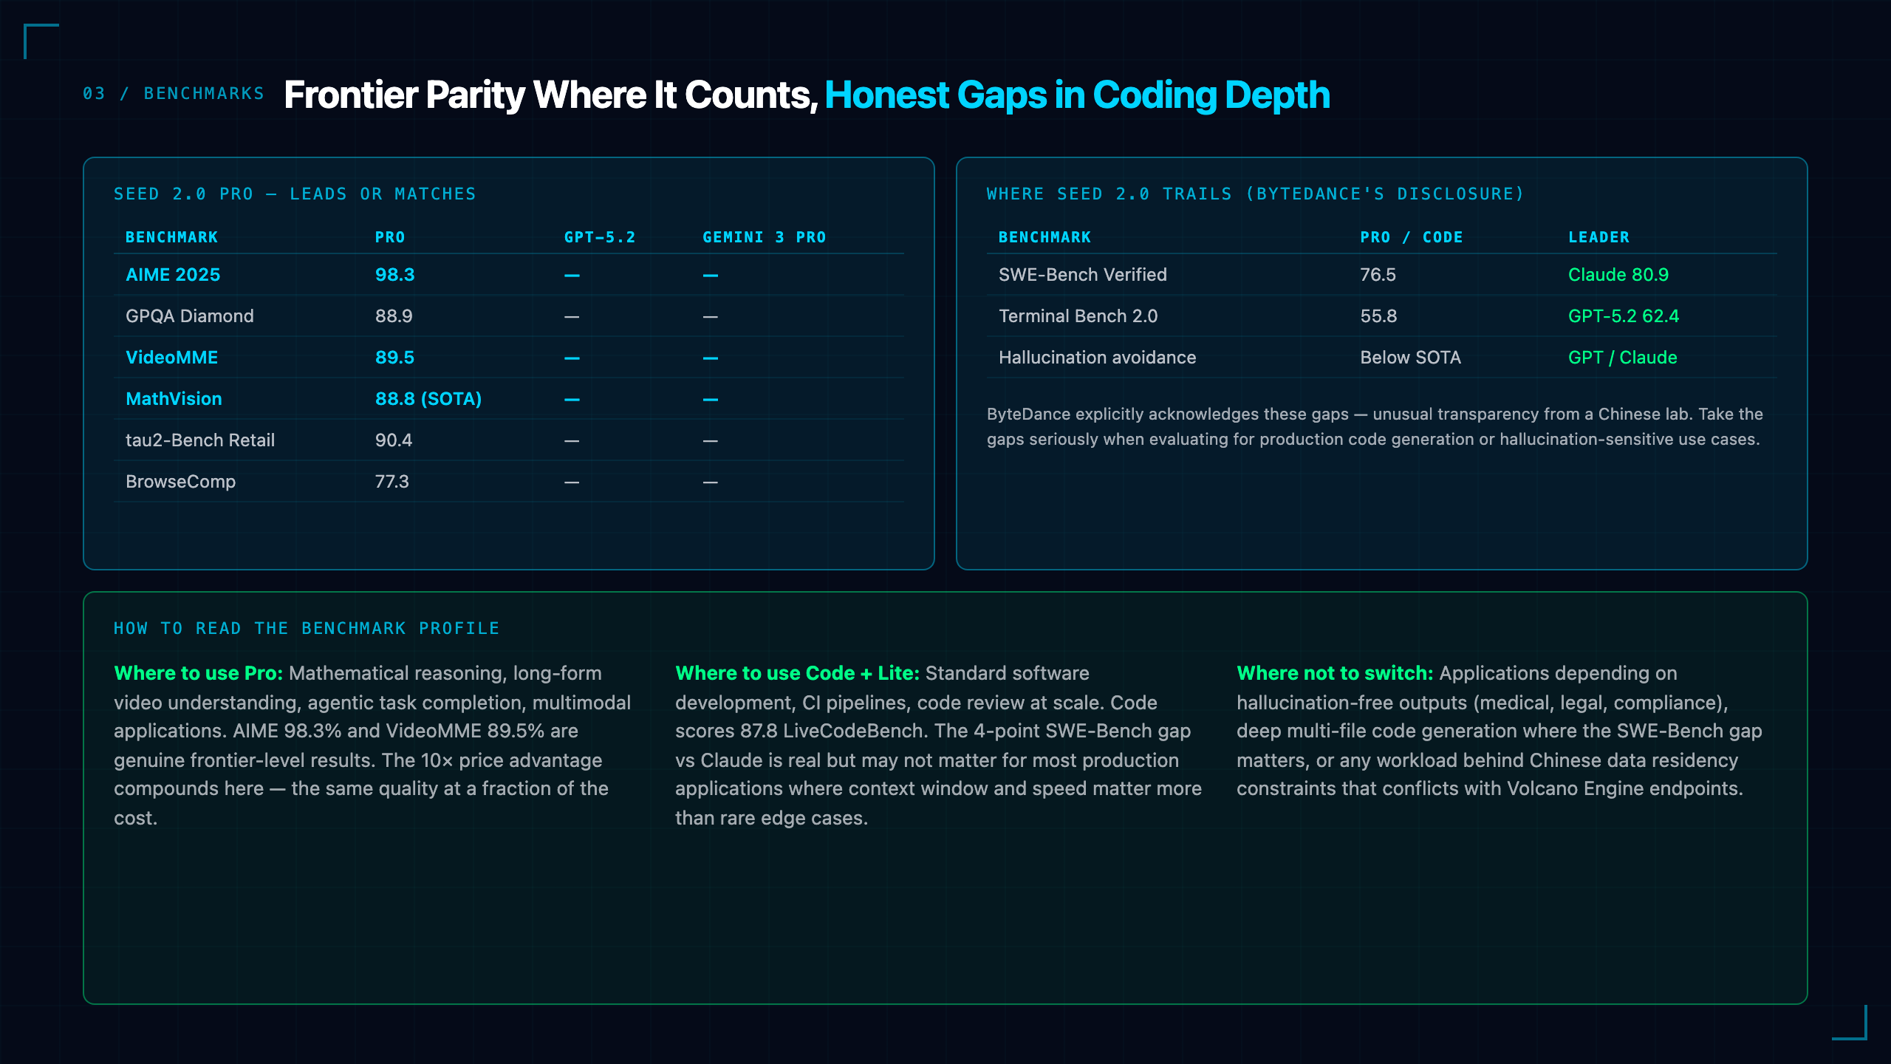Click the Terminal Bench 2.0 row
The height and width of the screenshot is (1064, 1891).
[1382, 316]
